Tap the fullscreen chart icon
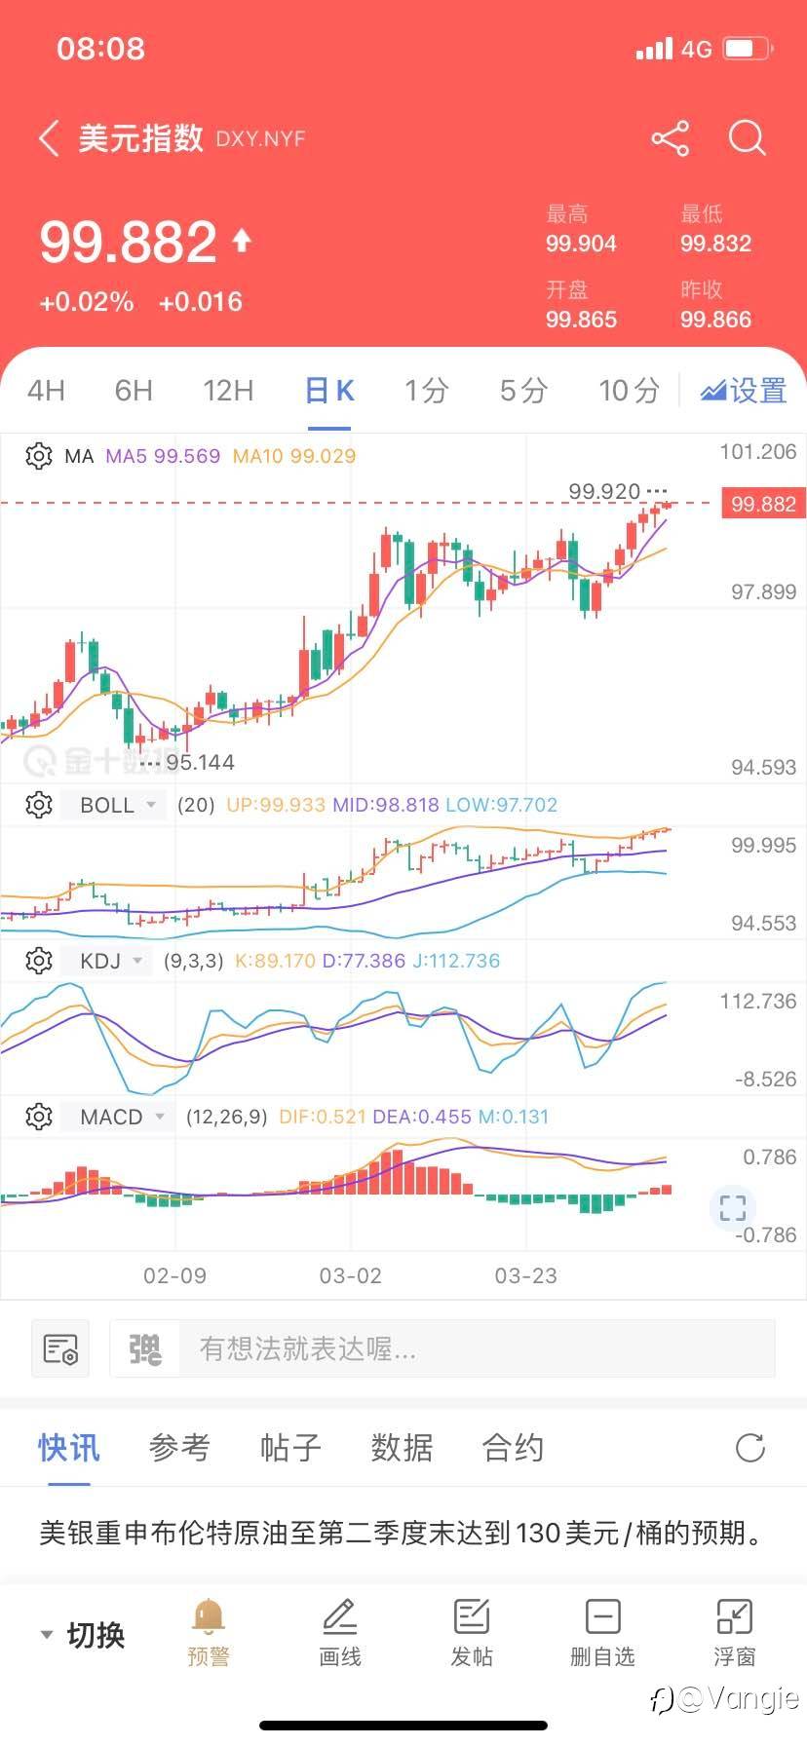807x1746 pixels. [732, 1208]
